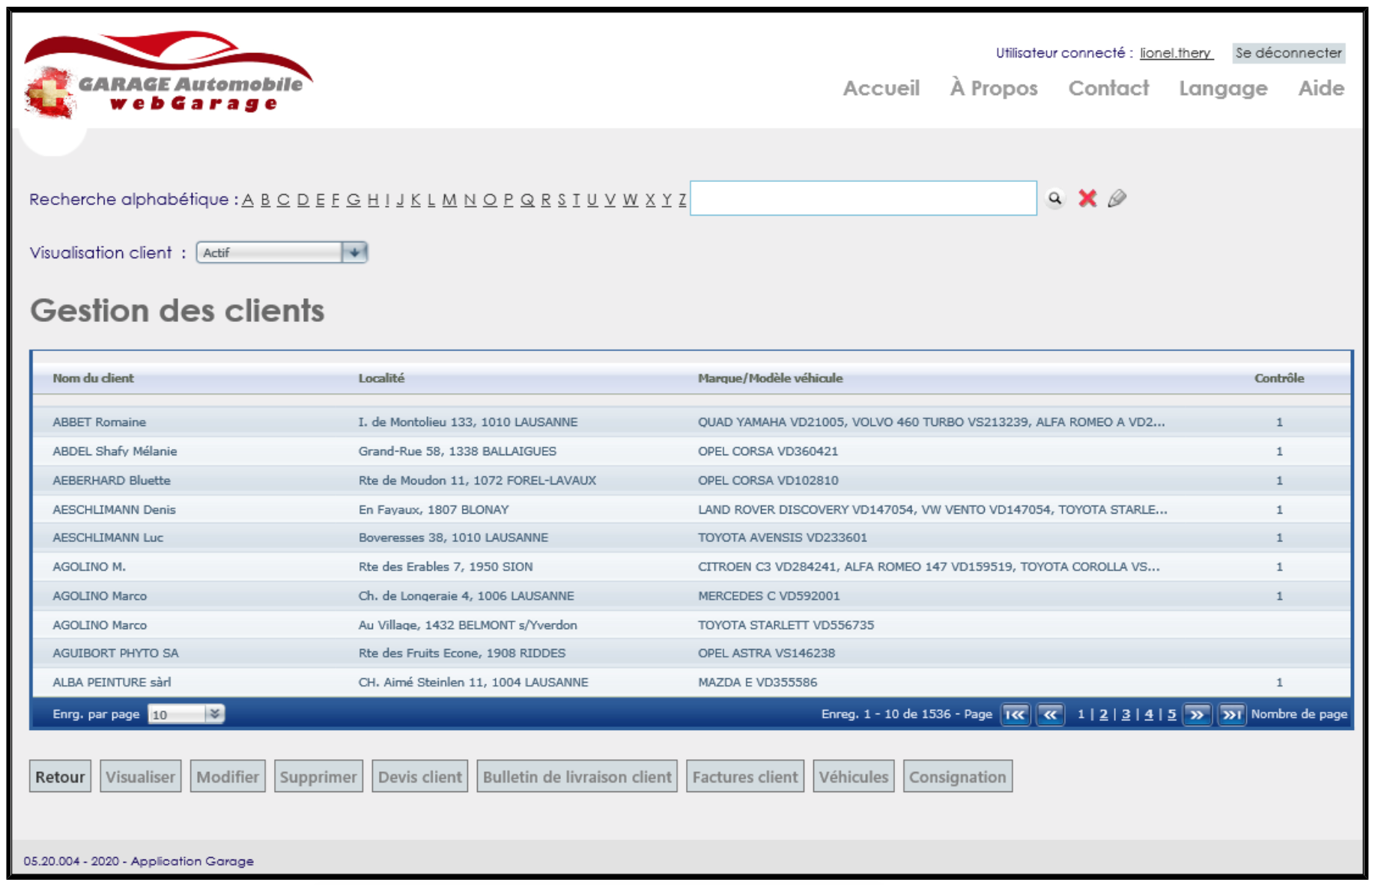Screen dimensions: 1375x885
Task: Go to previous page of records
Action: (x=1050, y=714)
